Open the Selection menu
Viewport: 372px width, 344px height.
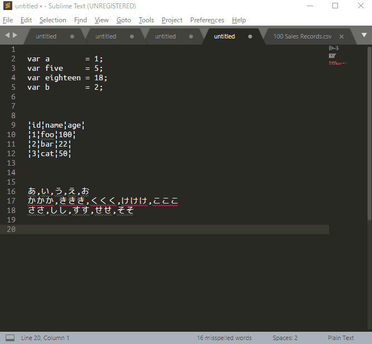[x=53, y=20]
